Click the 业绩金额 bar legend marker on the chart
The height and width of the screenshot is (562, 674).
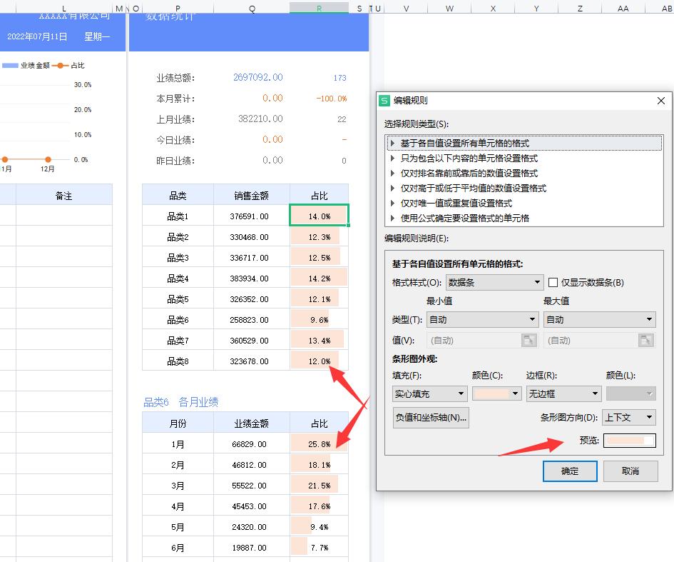(x=11, y=65)
